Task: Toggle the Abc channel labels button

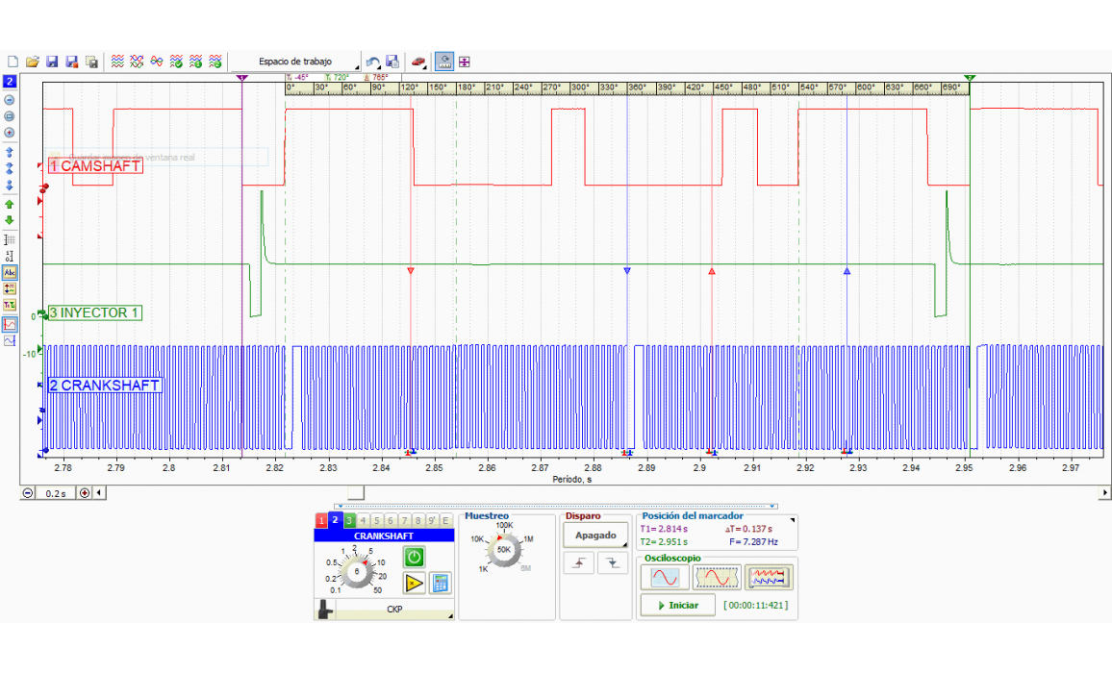Action: pos(10,272)
